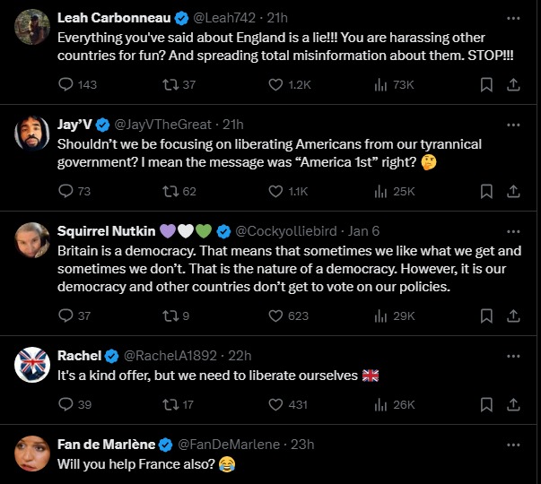Open Leah Carbonneau's profile name link
This screenshot has height=484, width=541.
tap(110, 18)
